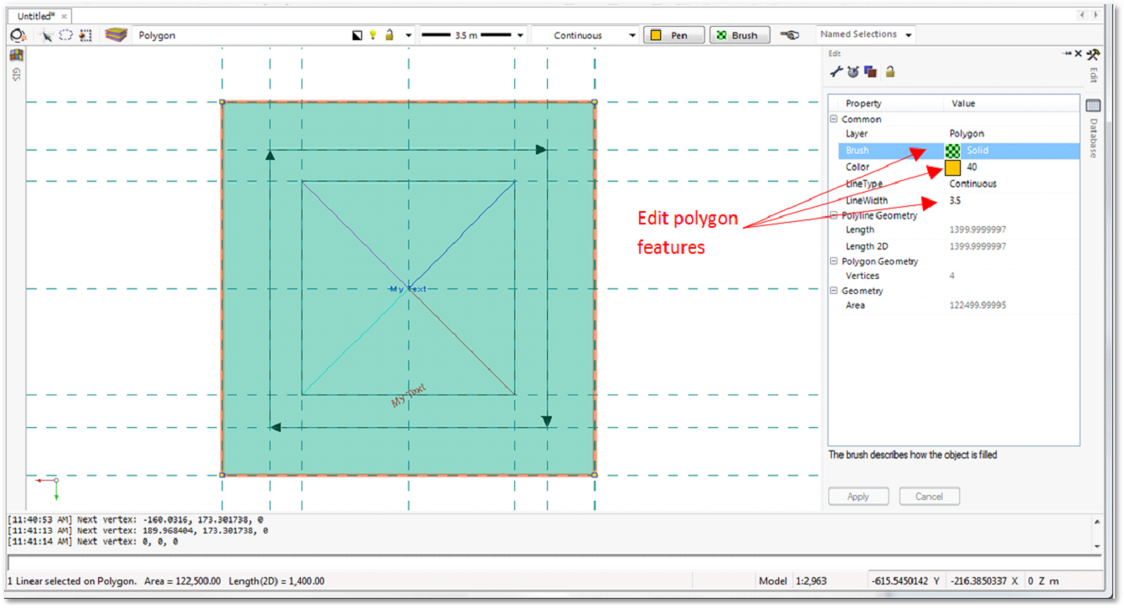This screenshot has height=608, width=1124.
Task: Click the Model status bar entry
Action: tap(772, 581)
